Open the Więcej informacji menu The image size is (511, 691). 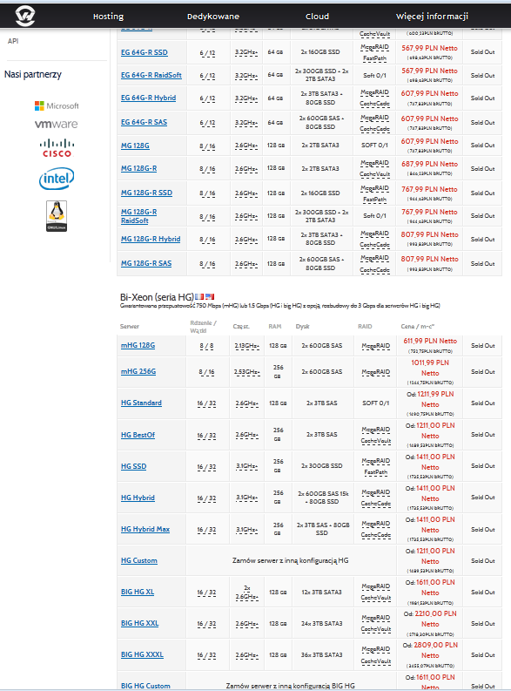(x=432, y=17)
